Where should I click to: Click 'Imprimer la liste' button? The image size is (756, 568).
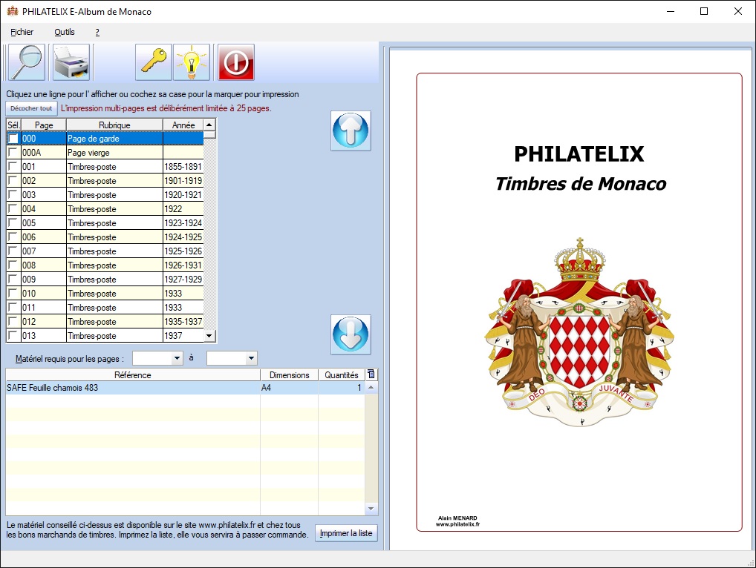(346, 533)
